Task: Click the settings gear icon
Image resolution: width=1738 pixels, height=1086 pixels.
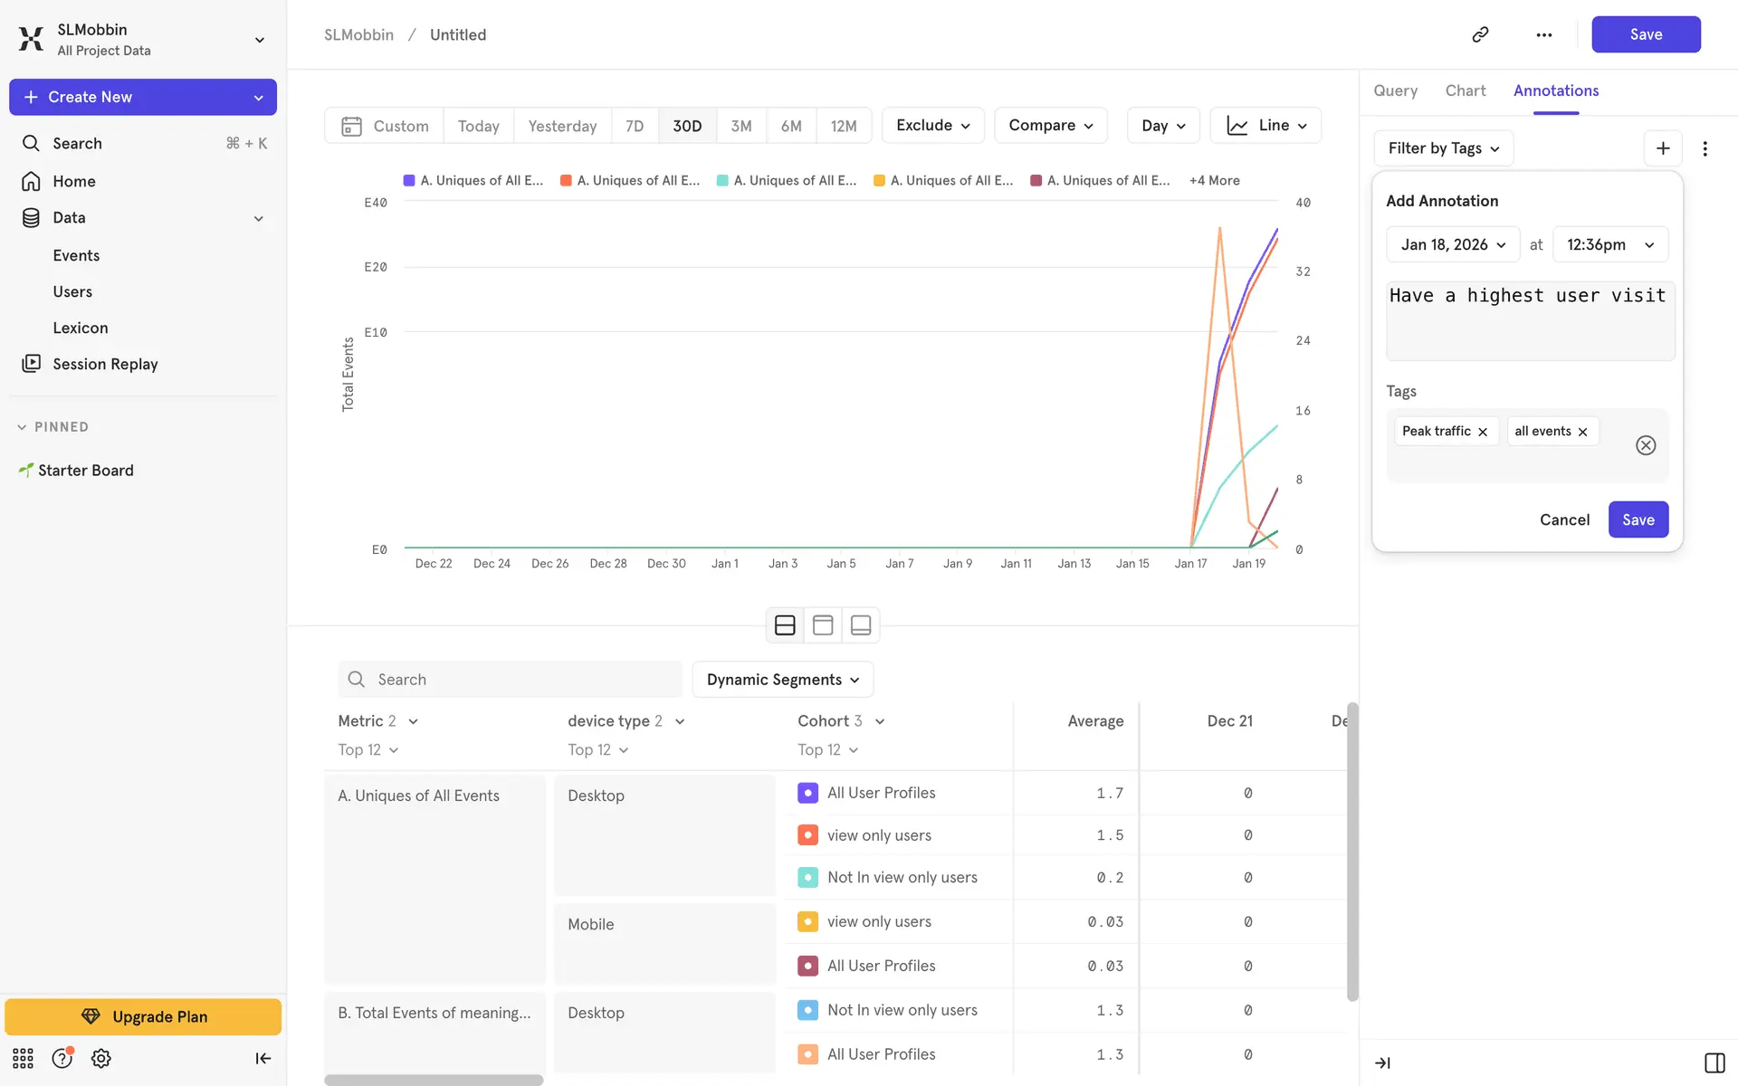Action: click(101, 1058)
